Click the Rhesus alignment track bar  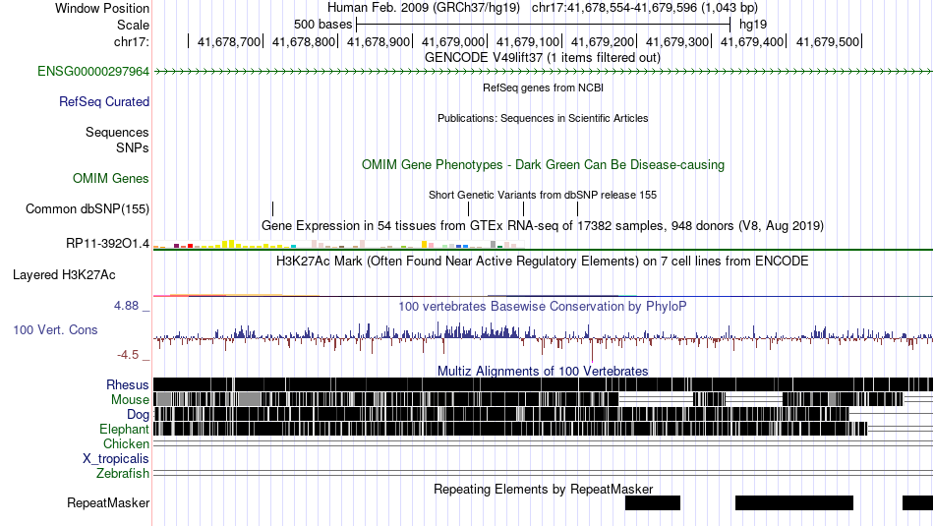[x=544, y=384]
